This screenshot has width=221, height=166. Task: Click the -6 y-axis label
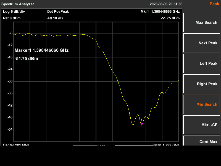[11, 33]
